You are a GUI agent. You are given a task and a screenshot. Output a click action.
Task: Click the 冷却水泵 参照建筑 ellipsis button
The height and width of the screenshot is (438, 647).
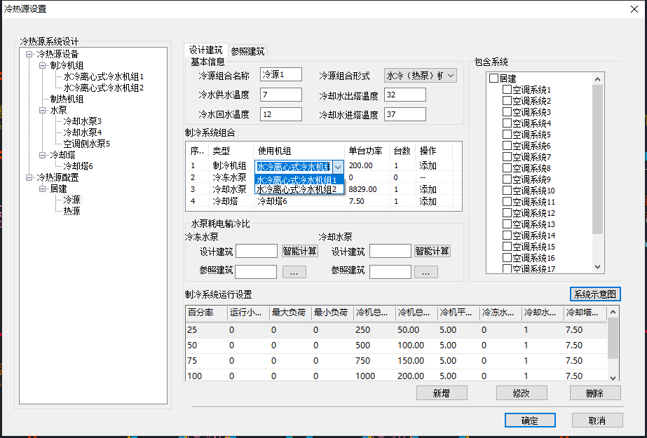[x=426, y=272]
